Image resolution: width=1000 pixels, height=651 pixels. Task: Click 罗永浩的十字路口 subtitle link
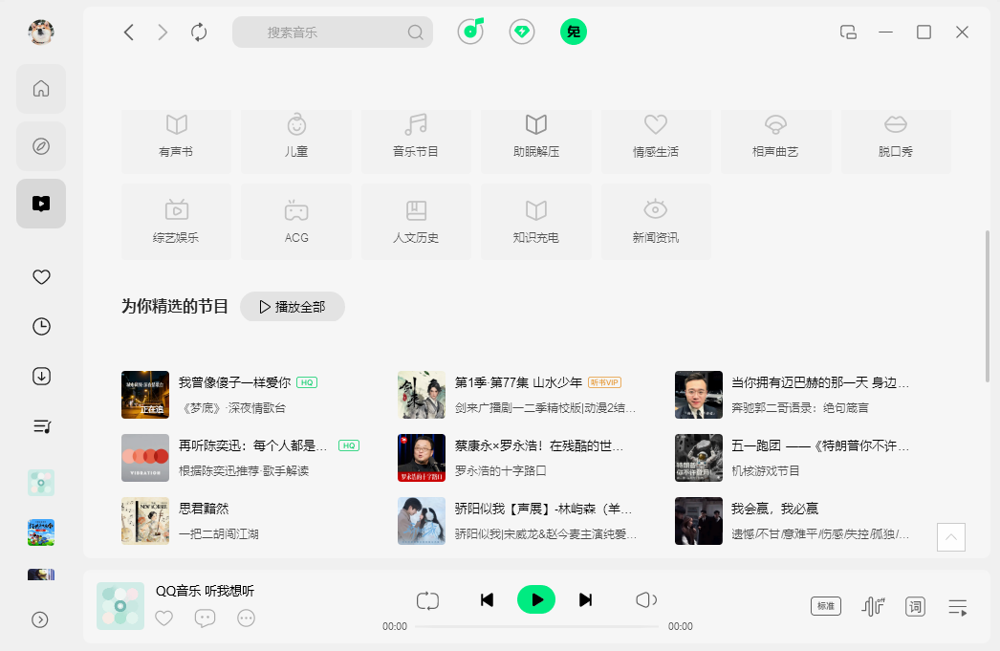(501, 471)
